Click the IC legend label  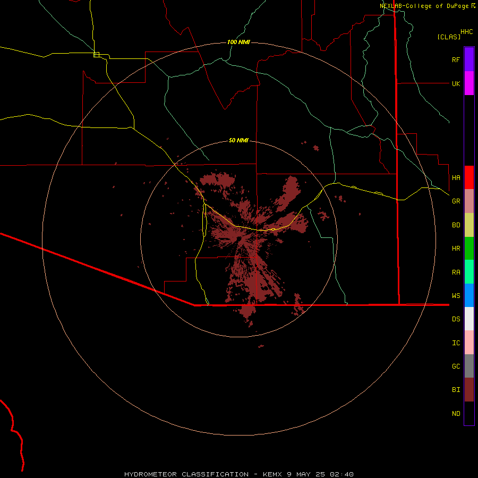point(456,343)
